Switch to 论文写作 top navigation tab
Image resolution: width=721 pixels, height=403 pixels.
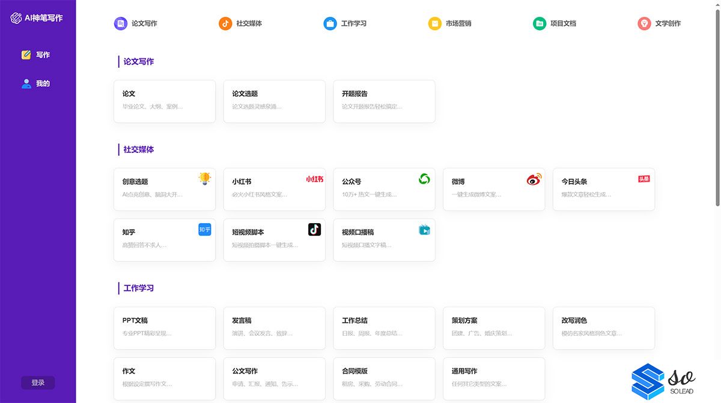(x=136, y=23)
